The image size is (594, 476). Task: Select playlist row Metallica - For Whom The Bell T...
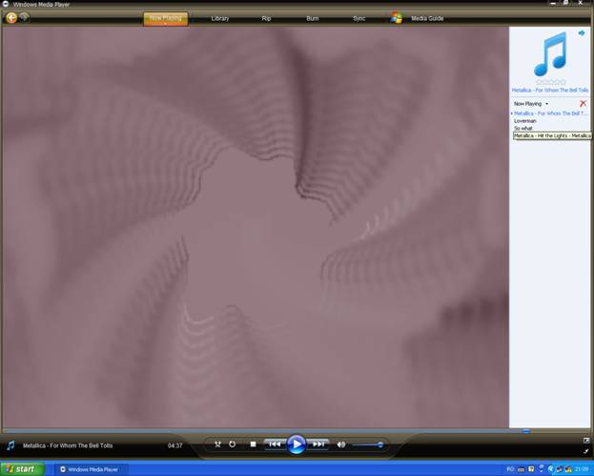tap(551, 114)
